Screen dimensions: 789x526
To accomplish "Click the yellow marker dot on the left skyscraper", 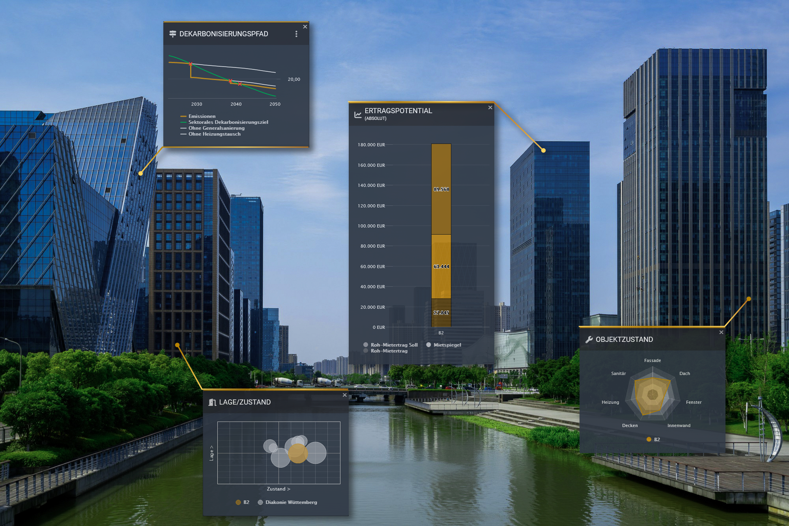I will (141, 173).
